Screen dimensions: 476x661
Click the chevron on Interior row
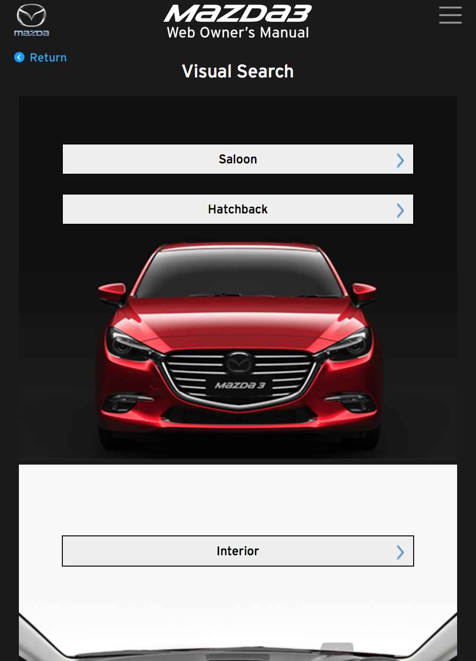[x=400, y=552]
